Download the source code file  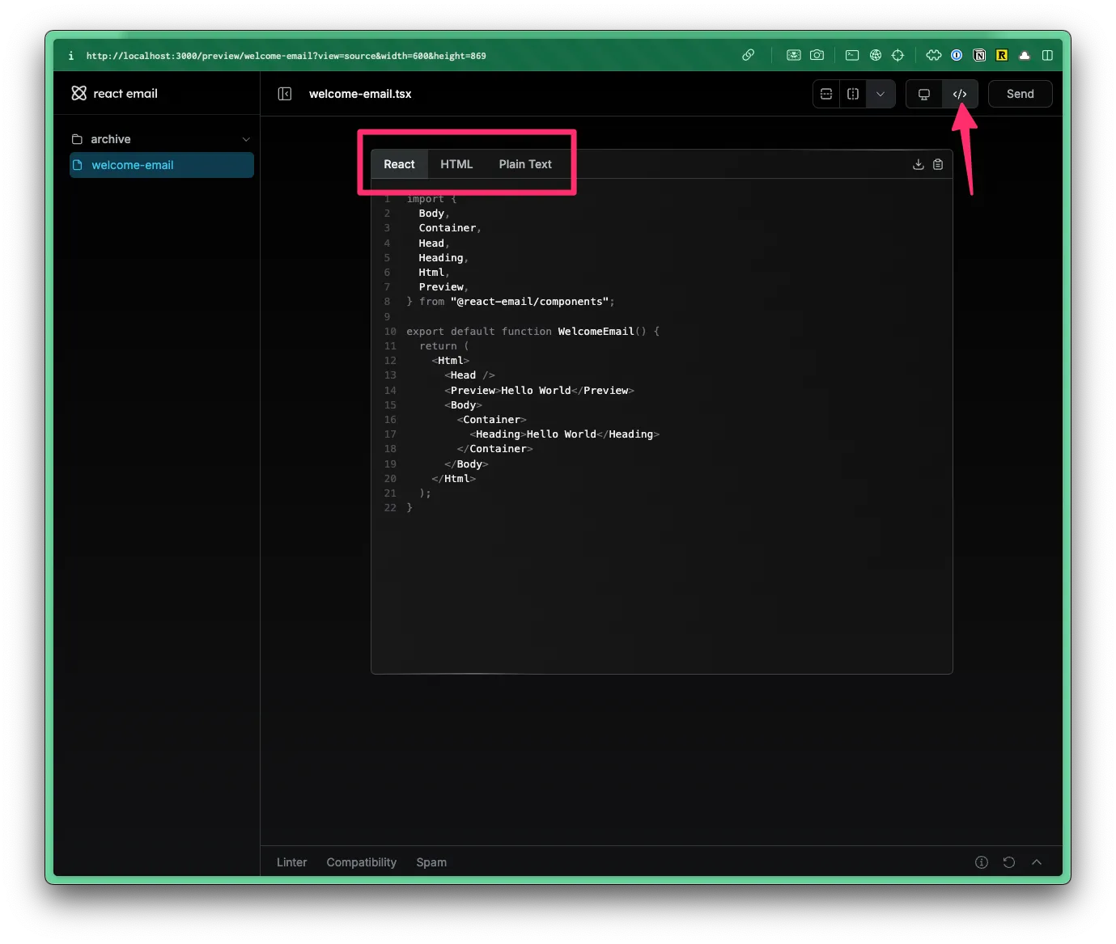click(x=918, y=164)
